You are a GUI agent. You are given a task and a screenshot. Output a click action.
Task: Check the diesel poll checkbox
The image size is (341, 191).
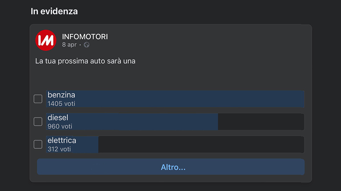38,121
